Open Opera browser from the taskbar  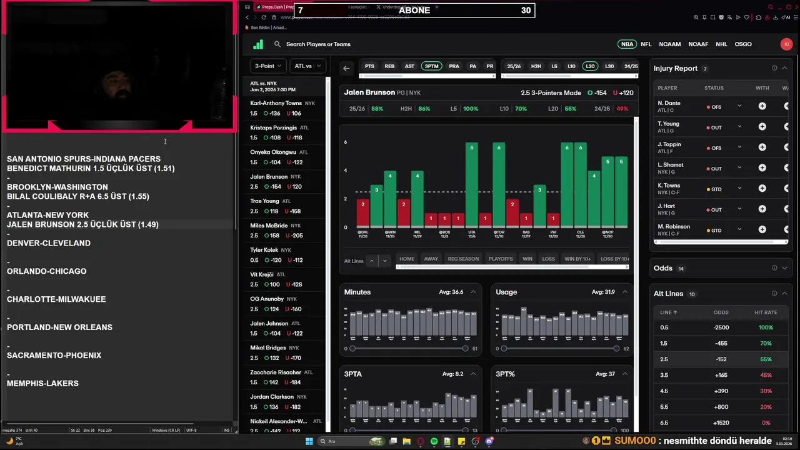(x=420, y=441)
